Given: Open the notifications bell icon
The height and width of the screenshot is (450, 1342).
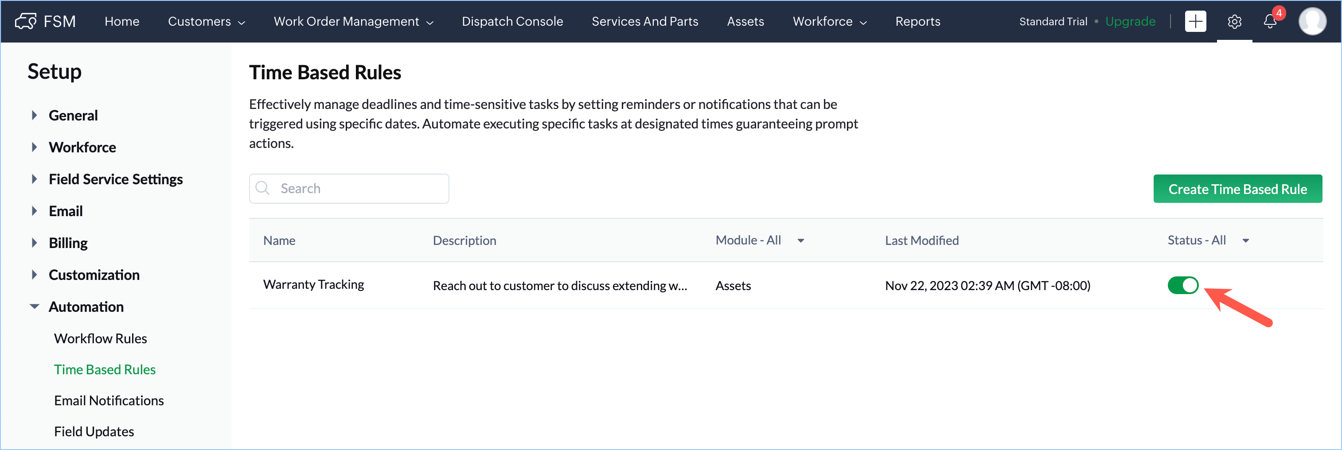Looking at the screenshot, I should [x=1270, y=22].
